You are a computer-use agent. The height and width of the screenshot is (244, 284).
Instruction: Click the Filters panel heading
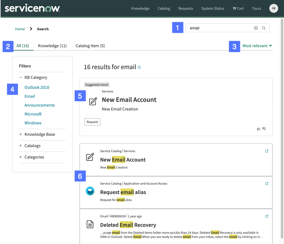(x=25, y=66)
